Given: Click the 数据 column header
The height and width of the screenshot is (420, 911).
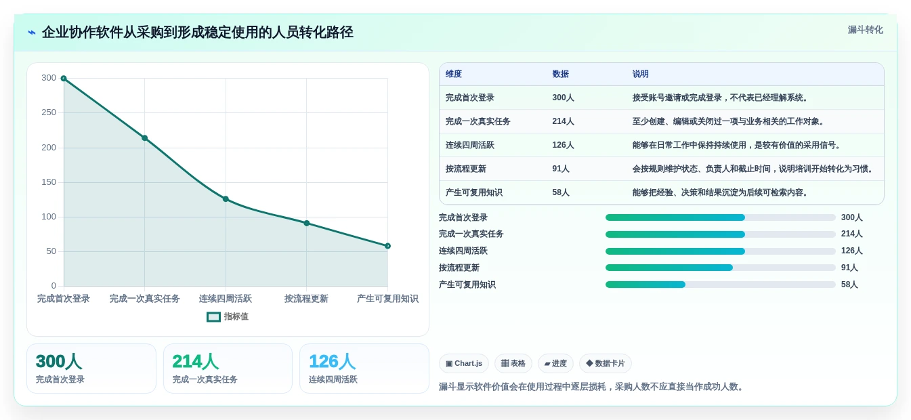Looking at the screenshot, I should pyautogui.click(x=561, y=74).
